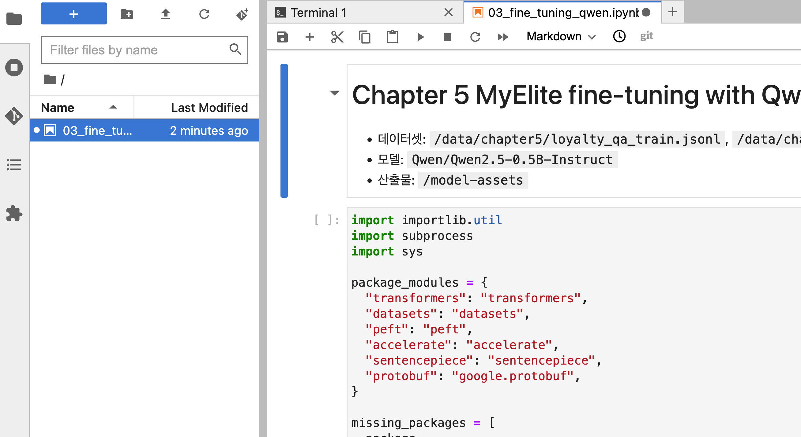Select the 03_fine_tu... notebook file
The image size is (801, 437).
click(144, 130)
